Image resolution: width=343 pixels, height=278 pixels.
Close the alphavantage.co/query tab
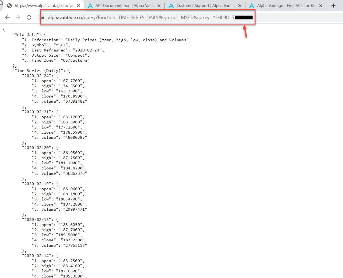[78, 6]
